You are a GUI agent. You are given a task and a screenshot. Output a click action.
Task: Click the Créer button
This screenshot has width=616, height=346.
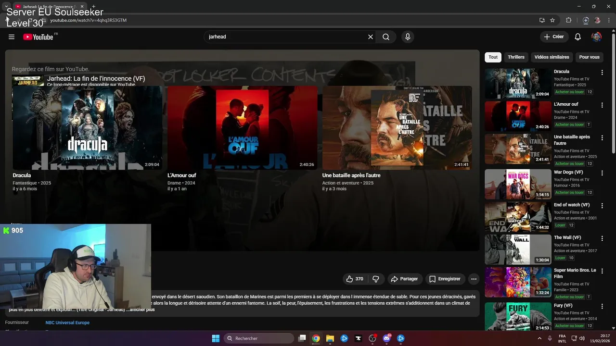[554, 37]
